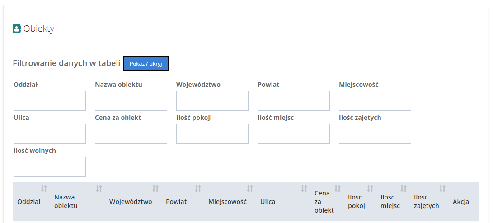Sort table by Ulica arrows icon

coord(304,189)
